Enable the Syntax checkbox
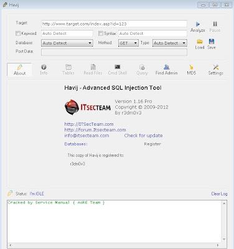Image resolution: width=234 pixels, height=249 pixels. click(x=101, y=33)
